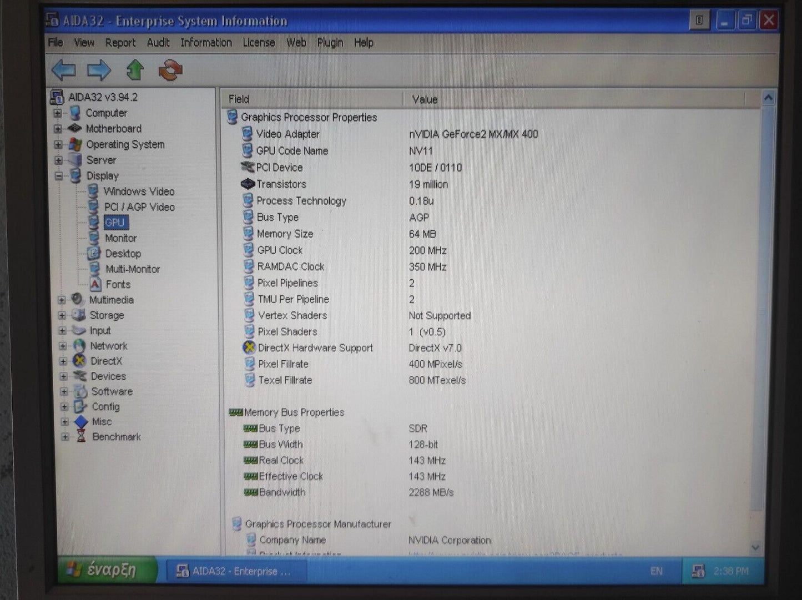
Task: Click the green Up arrow toolbar icon
Action: pyautogui.click(x=135, y=70)
